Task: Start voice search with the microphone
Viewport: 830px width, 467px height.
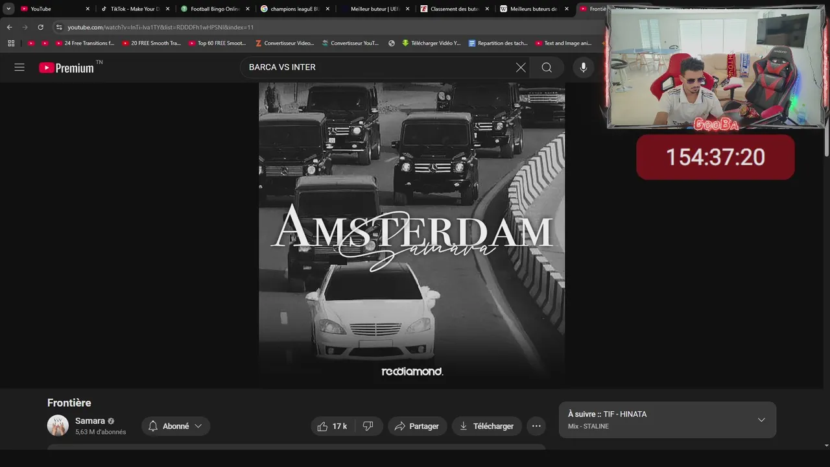Action: coord(584,67)
